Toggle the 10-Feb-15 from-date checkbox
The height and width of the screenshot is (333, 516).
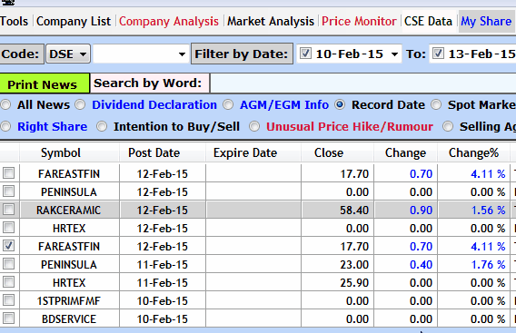pos(305,54)
